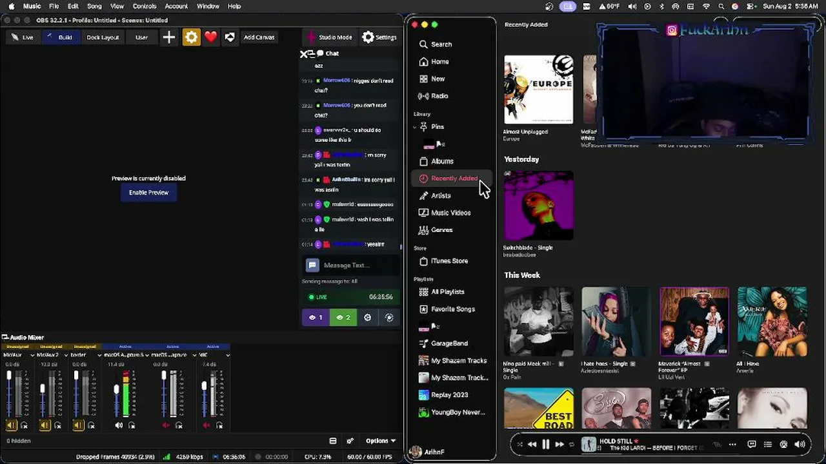Image resolution: width=826 pixels, height=464 pixels.
Task: Open the Song menu in menu bar
Action: (94, 6)
